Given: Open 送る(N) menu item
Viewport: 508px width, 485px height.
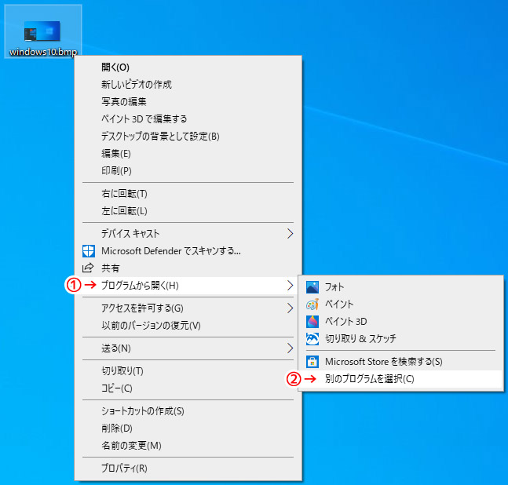Looking at the screenshot, I should [188, 348].
